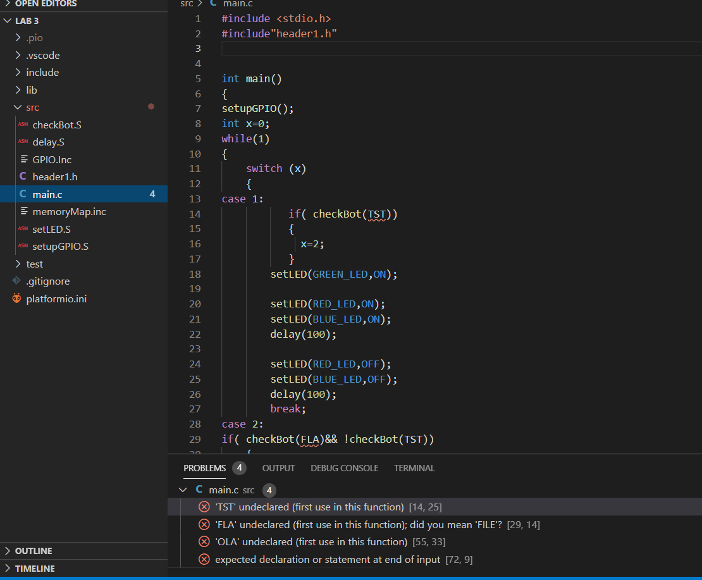
Task: Open checkBot.S via its ASM icon
Action: point(23,125)
